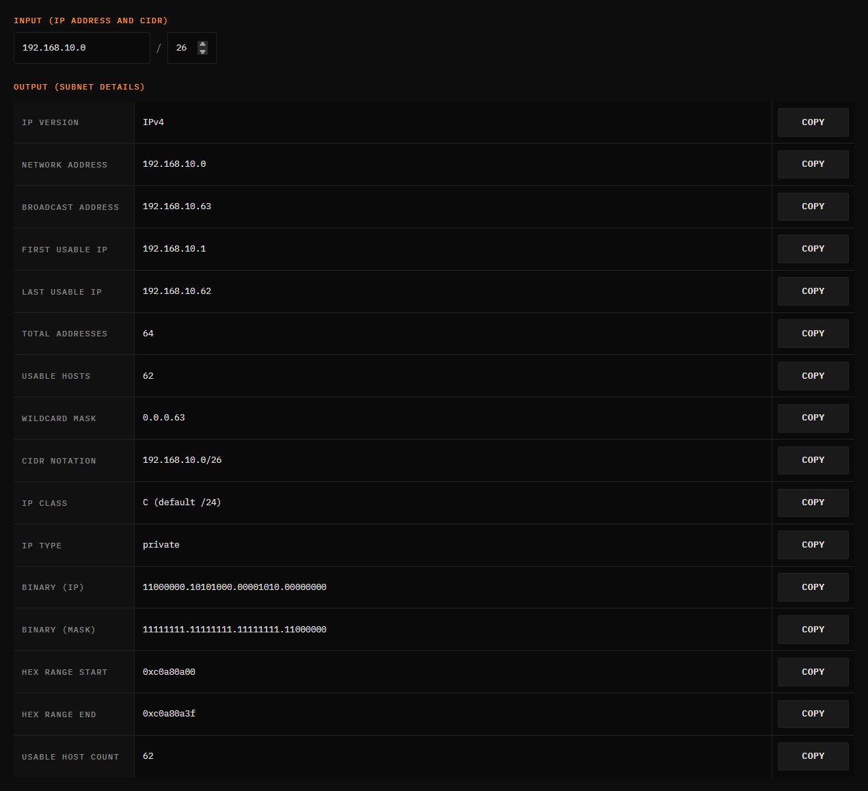Increment the CIDR value with up arrow
868x791 pixels.
pos(202,44)
